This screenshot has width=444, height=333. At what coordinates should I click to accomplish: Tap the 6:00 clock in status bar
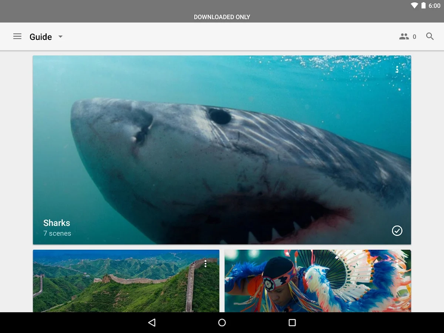pyautogui.click(x=434, y=6)
